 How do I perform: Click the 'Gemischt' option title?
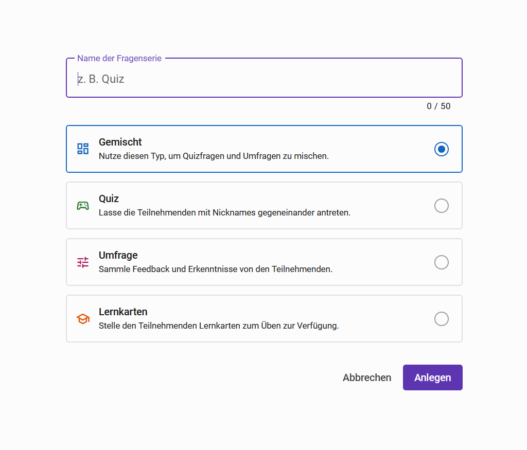(120, 142)
